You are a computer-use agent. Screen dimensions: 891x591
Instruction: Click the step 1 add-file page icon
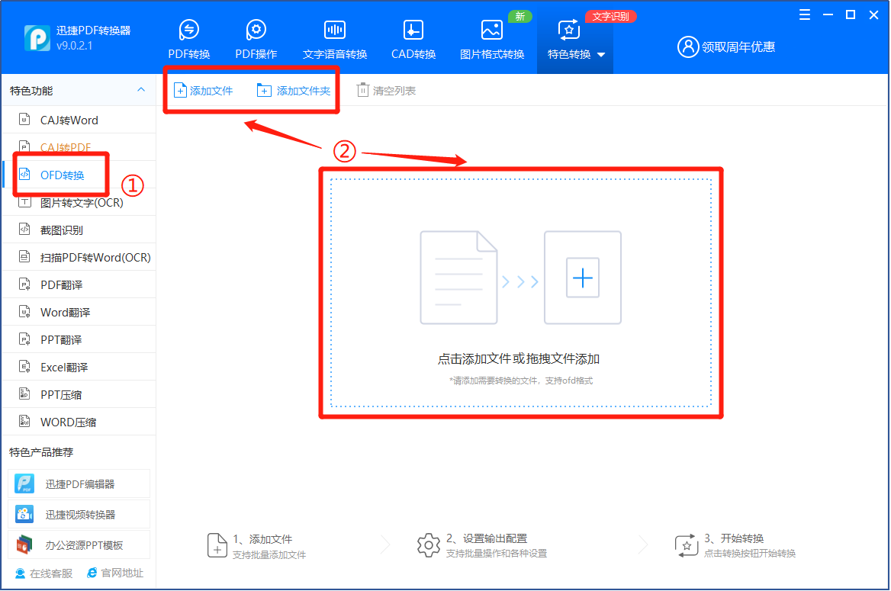tap(217, 545)
